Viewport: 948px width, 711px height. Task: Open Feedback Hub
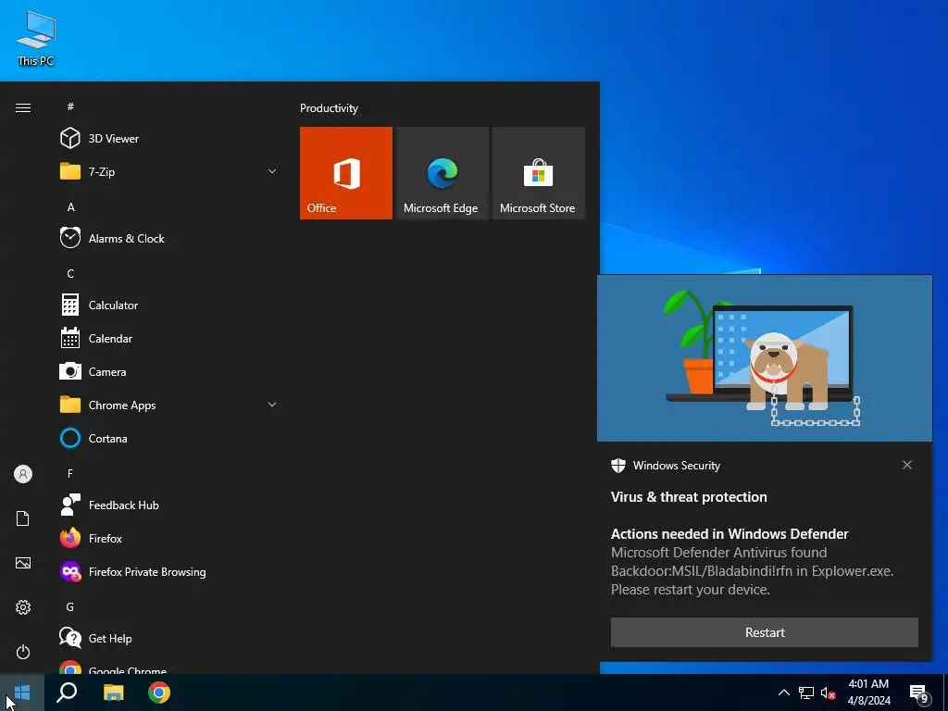pyautogui.click(x=169, y=505)
